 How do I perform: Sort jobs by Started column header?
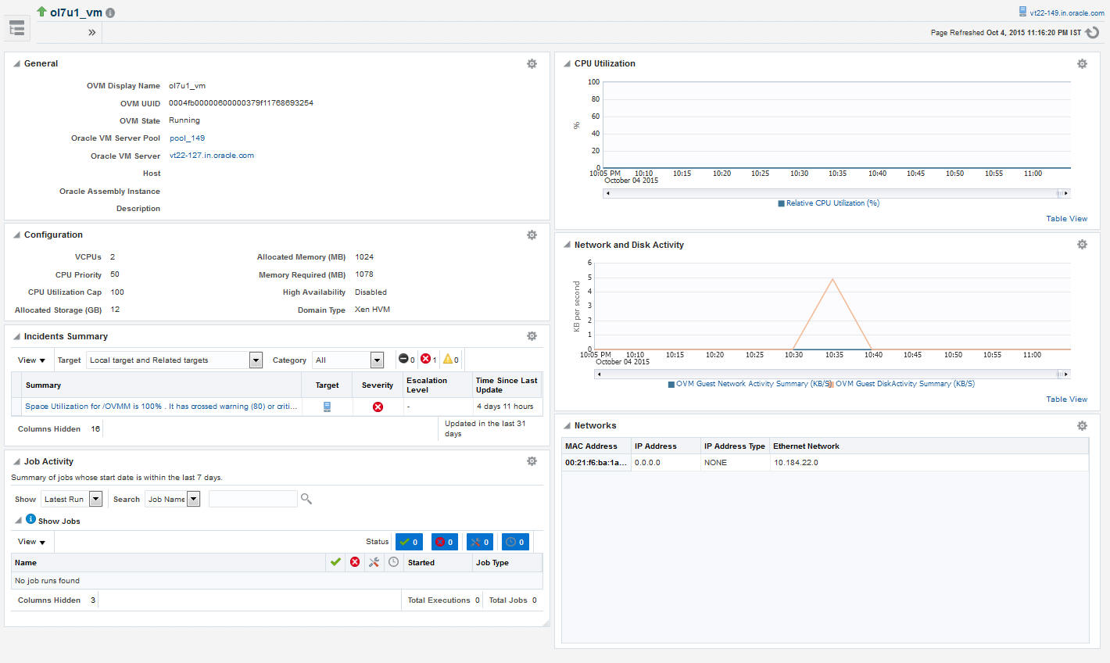pos(437,562)
